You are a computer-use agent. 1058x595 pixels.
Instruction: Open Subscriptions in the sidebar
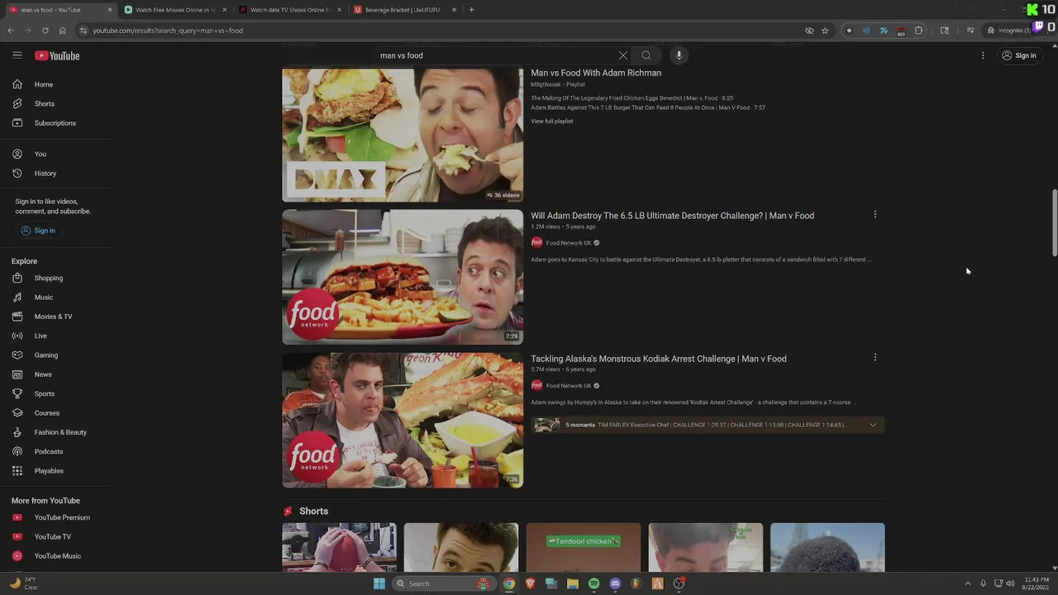pyautogui.click(x=55, y=123)
